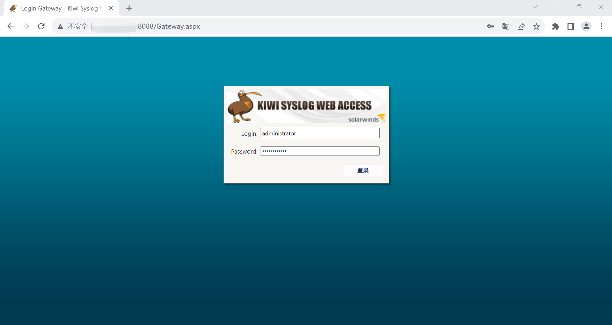Click the 'Password:' field label
This screenshot has height=325, width=612.
[244, 151]
